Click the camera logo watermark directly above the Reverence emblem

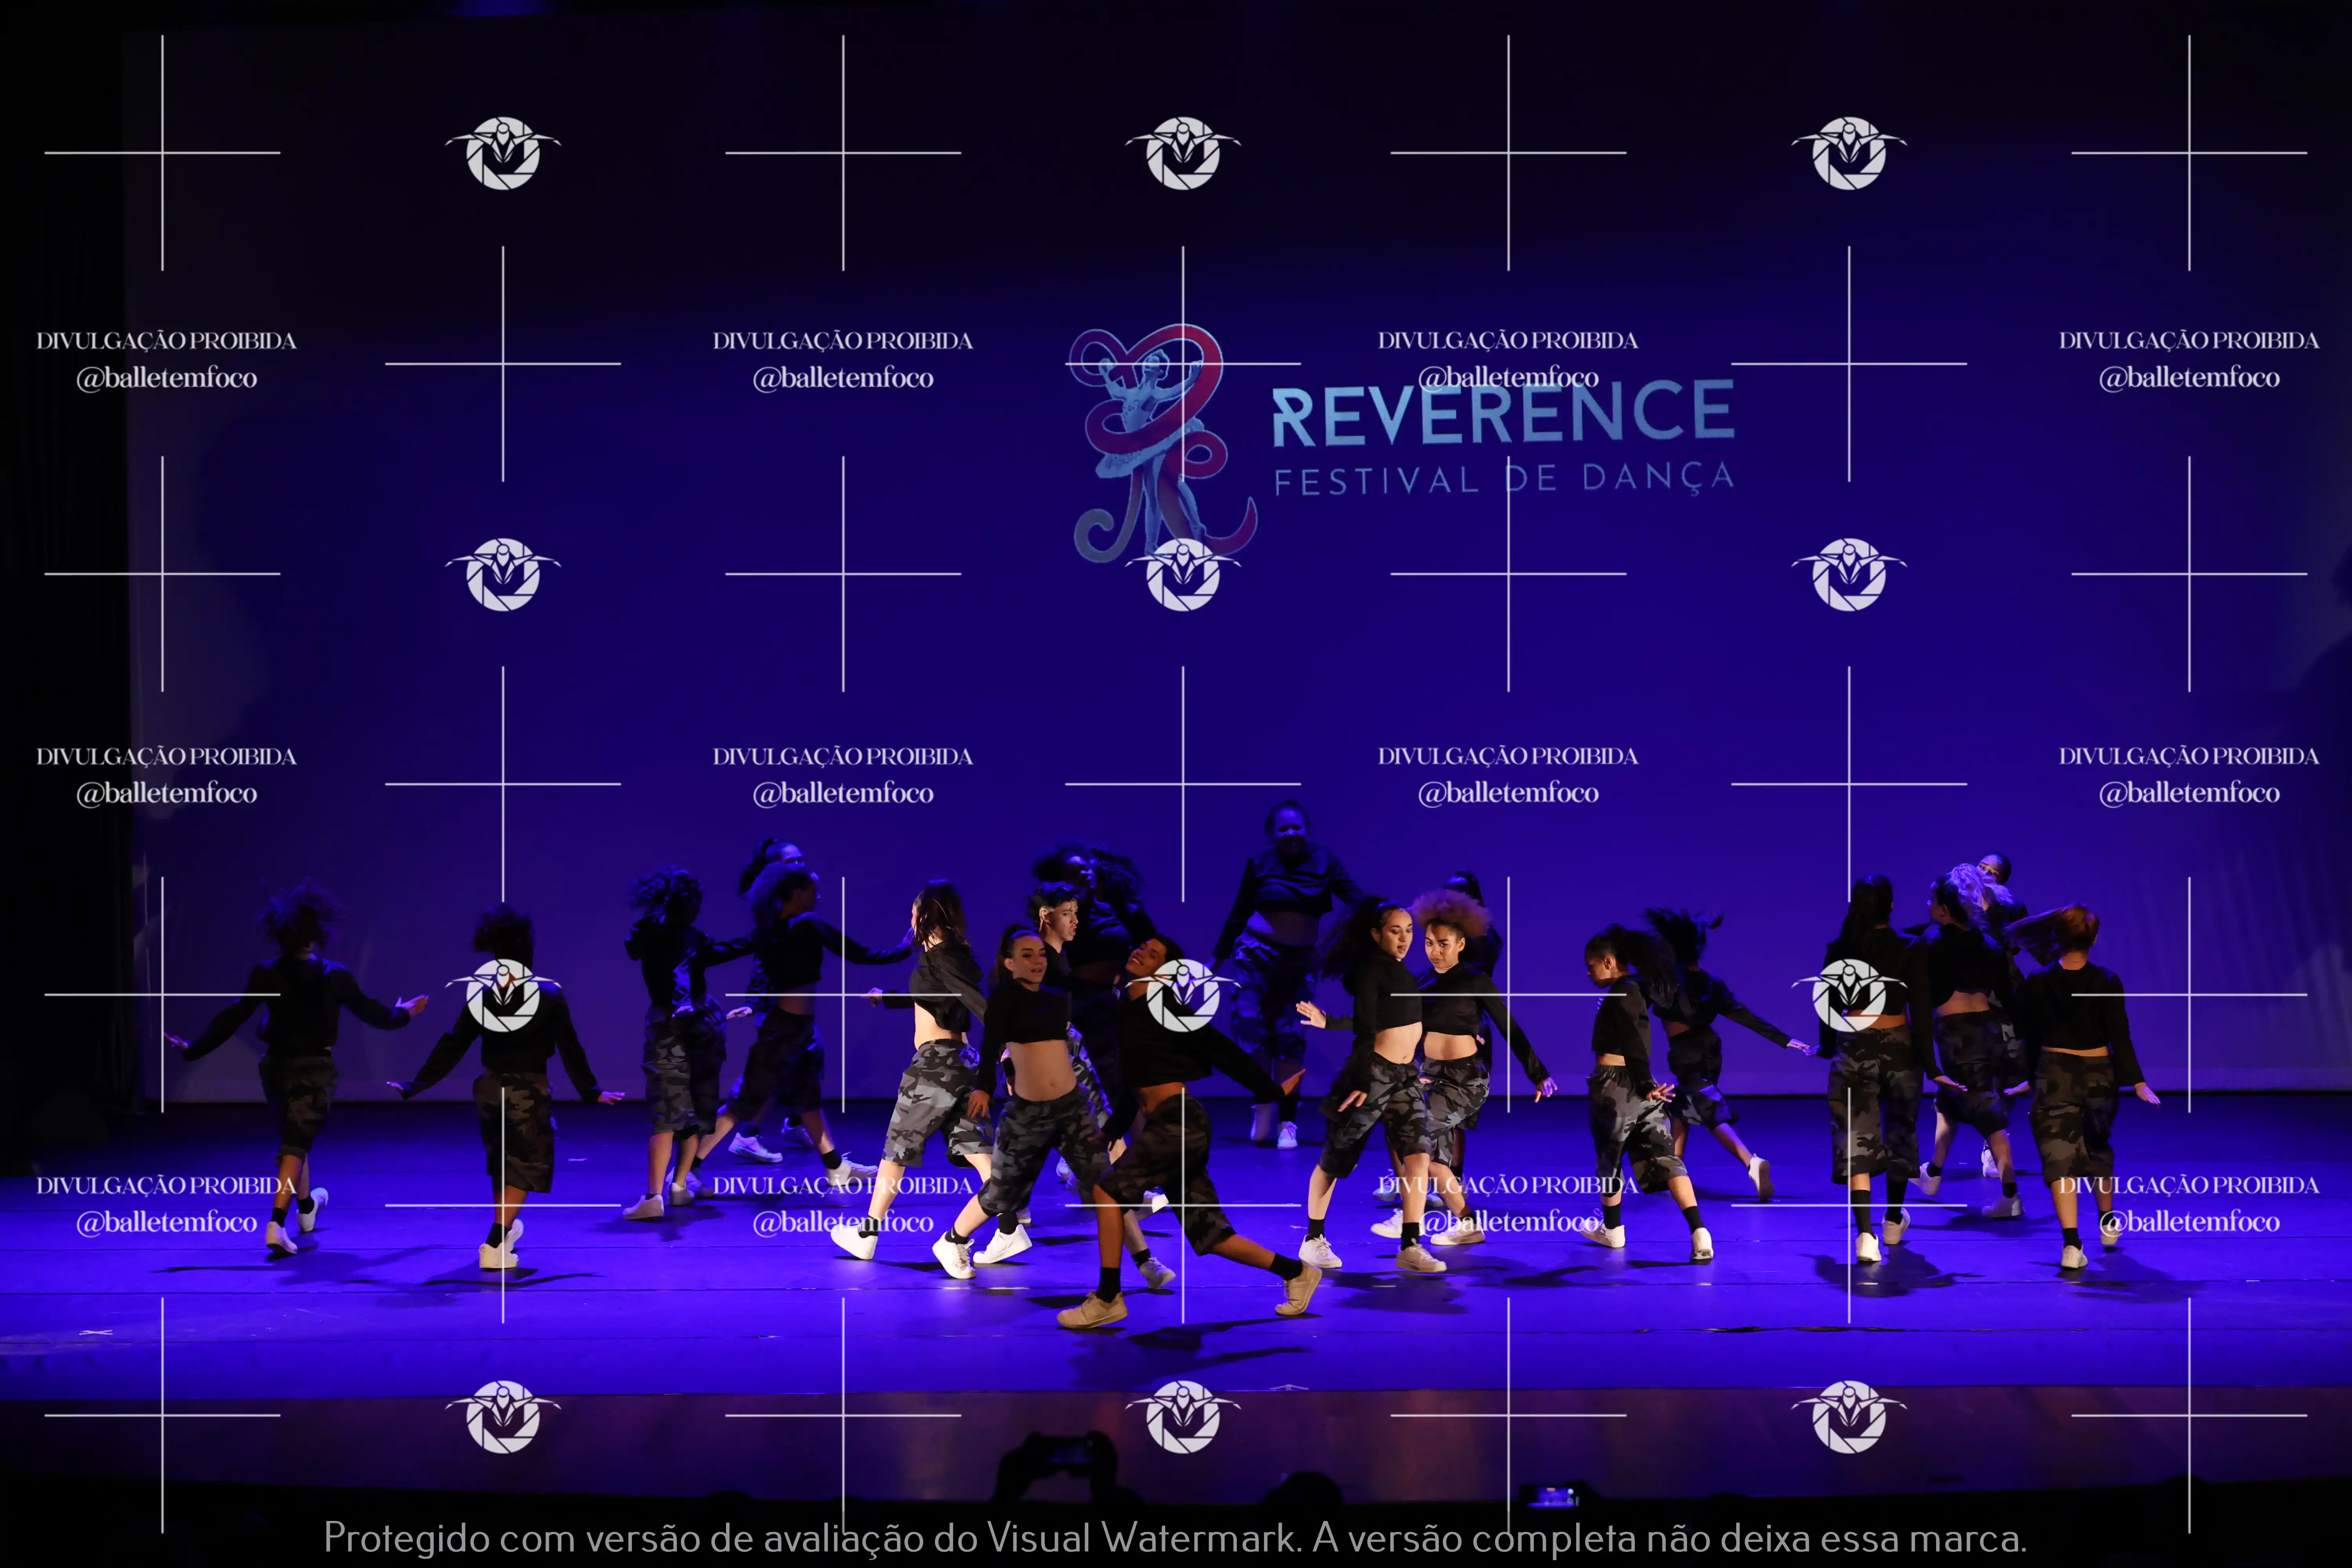(x=1183, y=153)
